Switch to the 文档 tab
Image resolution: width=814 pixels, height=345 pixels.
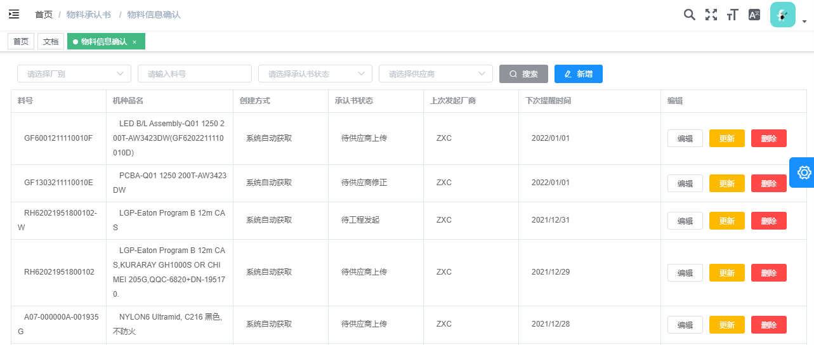(51, 42)
